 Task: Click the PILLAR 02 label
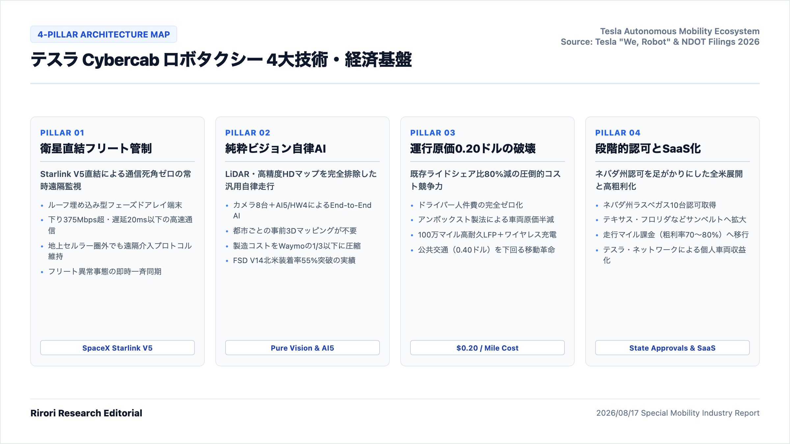click(248, 133)
